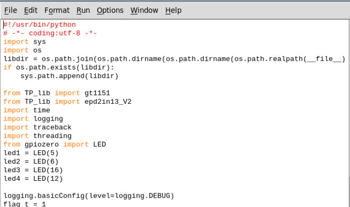350x207 pixels.
Task: Click the 'coding:utf-8' comment line
Action: 50,33
